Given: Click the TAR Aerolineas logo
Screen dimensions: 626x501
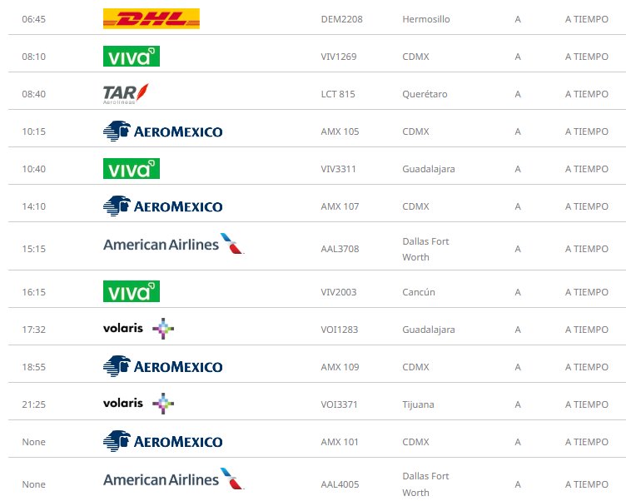Looking at the screenshot, I should (x=126, y=94).
